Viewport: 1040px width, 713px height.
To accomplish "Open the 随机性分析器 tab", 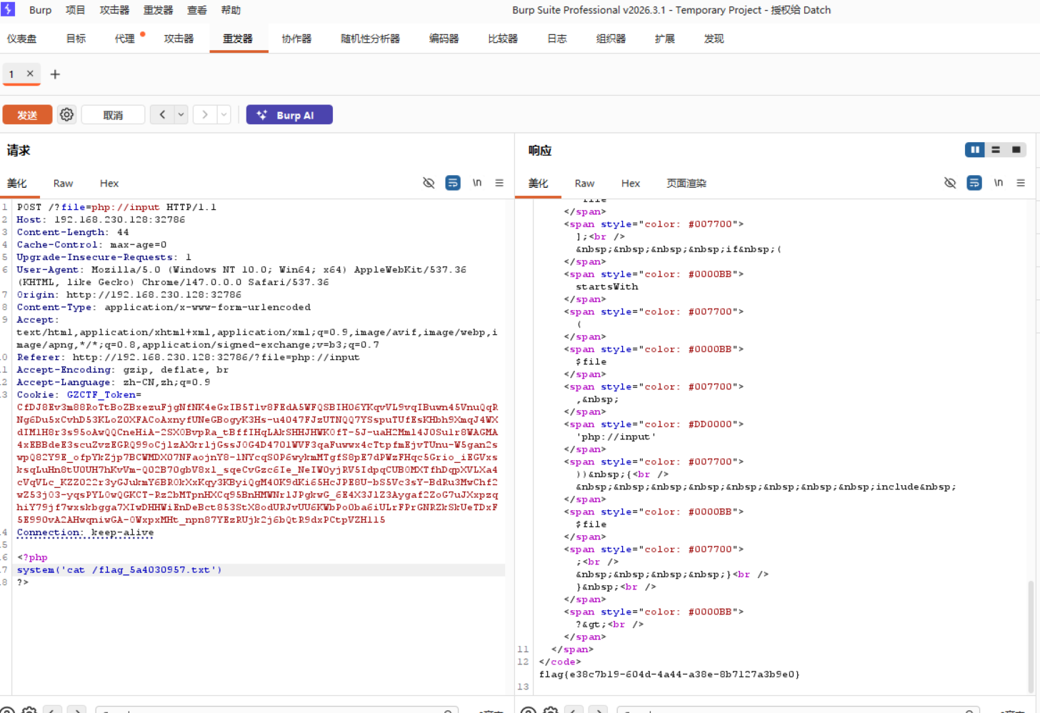I will [x=370, y=39].
